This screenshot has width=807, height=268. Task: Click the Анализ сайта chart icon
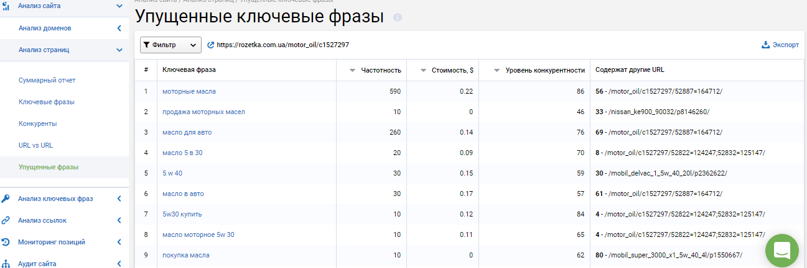tap(6, 6)
